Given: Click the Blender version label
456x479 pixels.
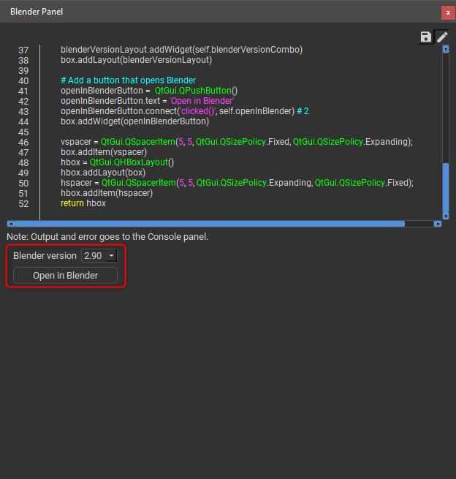Looking at the screenshot, I should pyautogui.click(x=45, y=256).
